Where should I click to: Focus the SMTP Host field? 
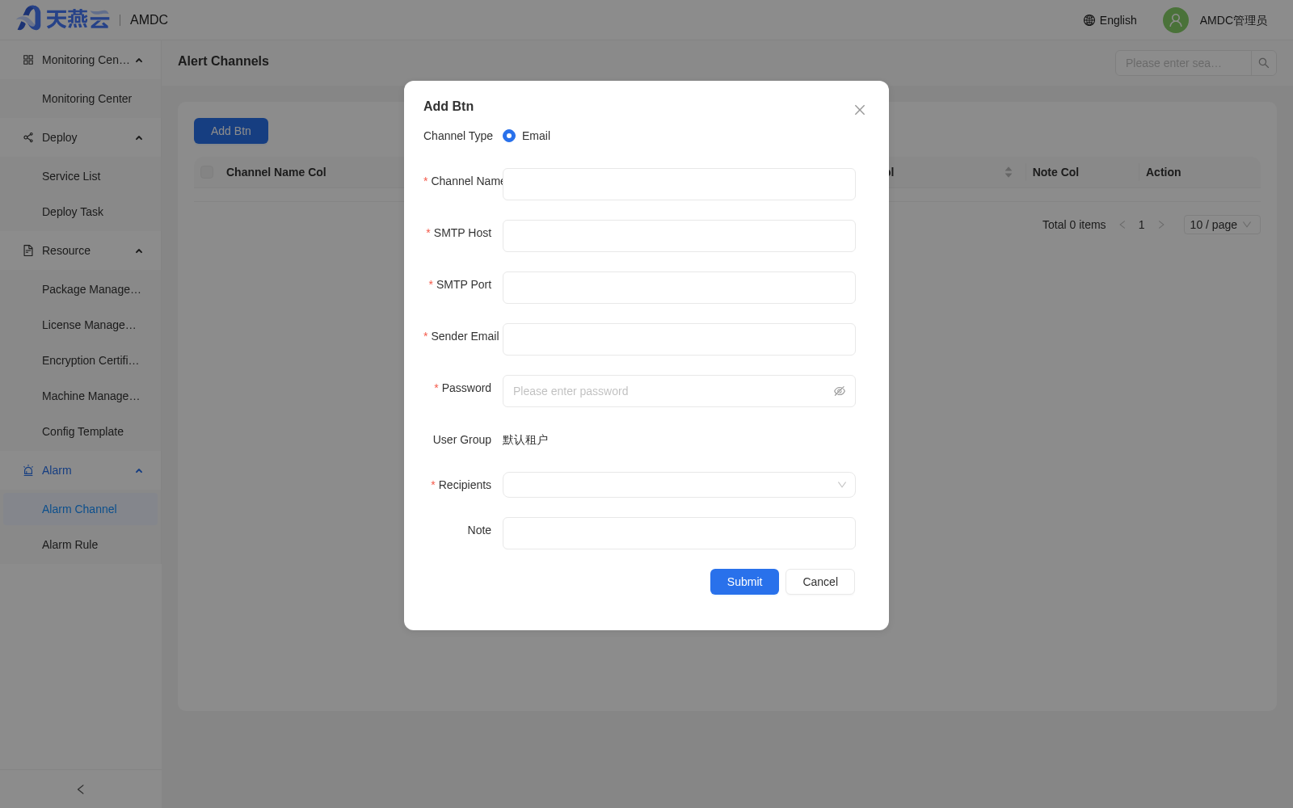[679, 236]
